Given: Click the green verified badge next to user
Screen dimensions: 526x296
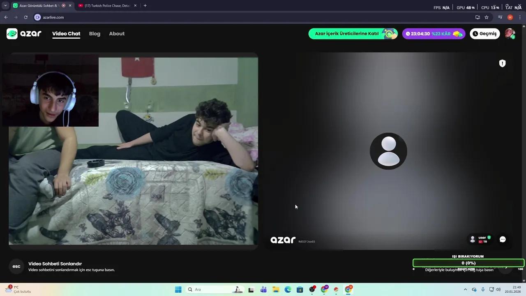Looking at the screenshot, I should click(x=489, y=237).
